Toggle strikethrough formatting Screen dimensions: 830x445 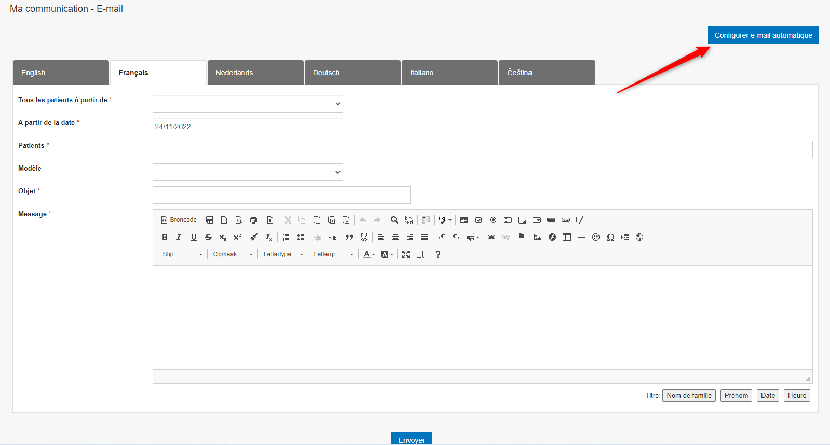208,237
